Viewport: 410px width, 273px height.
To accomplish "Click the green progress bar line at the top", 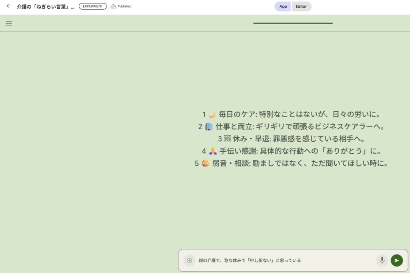I will [293, 23].
